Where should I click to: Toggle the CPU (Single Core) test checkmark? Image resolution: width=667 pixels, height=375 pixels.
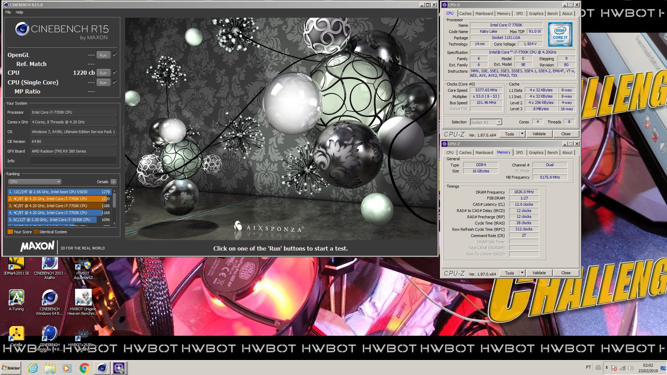coord(115,82)
